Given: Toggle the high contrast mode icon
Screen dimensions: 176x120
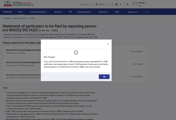Looking at the screenshot, I should 127,4.
